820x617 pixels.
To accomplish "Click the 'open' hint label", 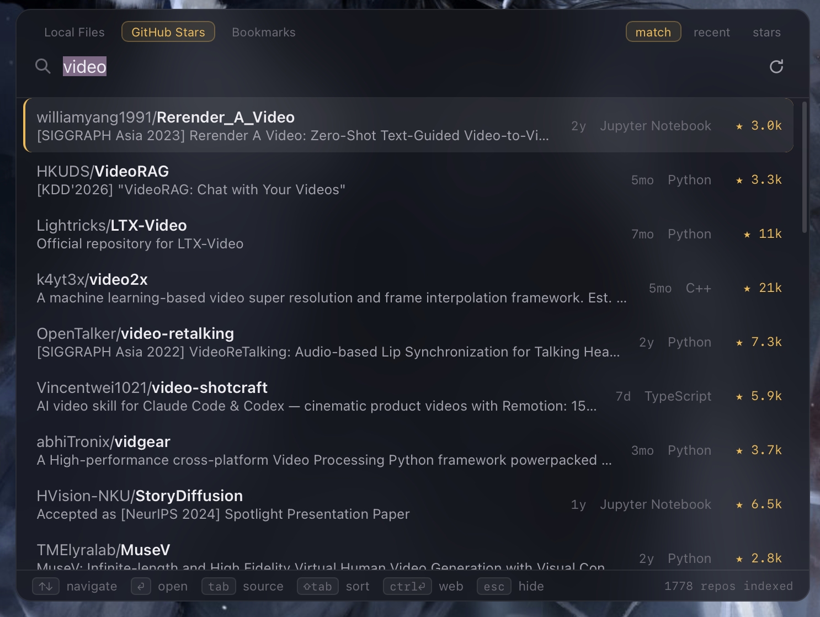I will click(173, 586).
